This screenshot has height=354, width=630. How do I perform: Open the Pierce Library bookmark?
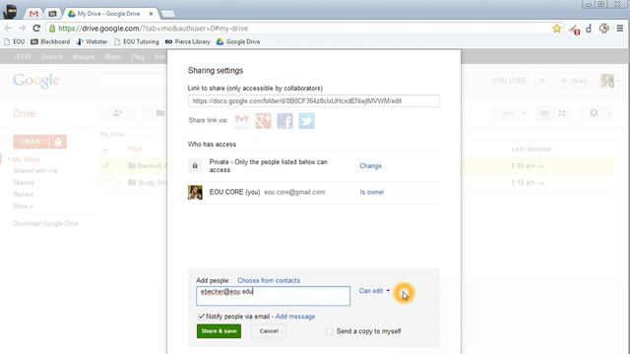click(x=188, y=41)
